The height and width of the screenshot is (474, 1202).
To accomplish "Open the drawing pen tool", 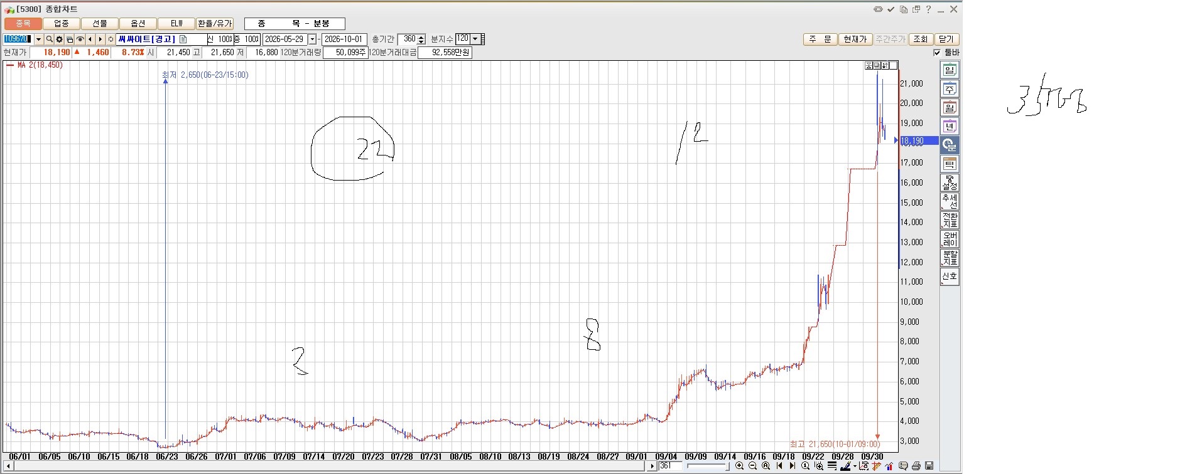I will pos(845,466).
